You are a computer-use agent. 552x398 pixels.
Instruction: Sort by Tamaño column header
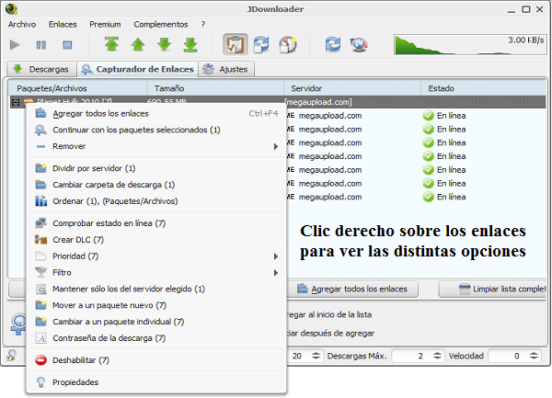pos(215,88)
